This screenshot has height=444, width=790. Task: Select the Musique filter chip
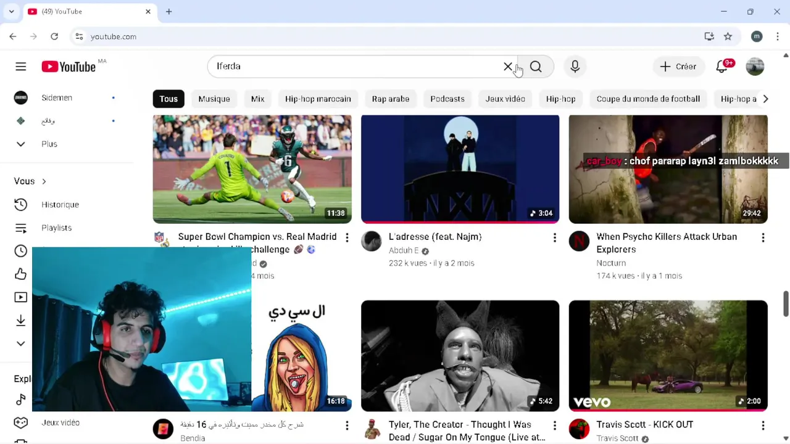214,99
